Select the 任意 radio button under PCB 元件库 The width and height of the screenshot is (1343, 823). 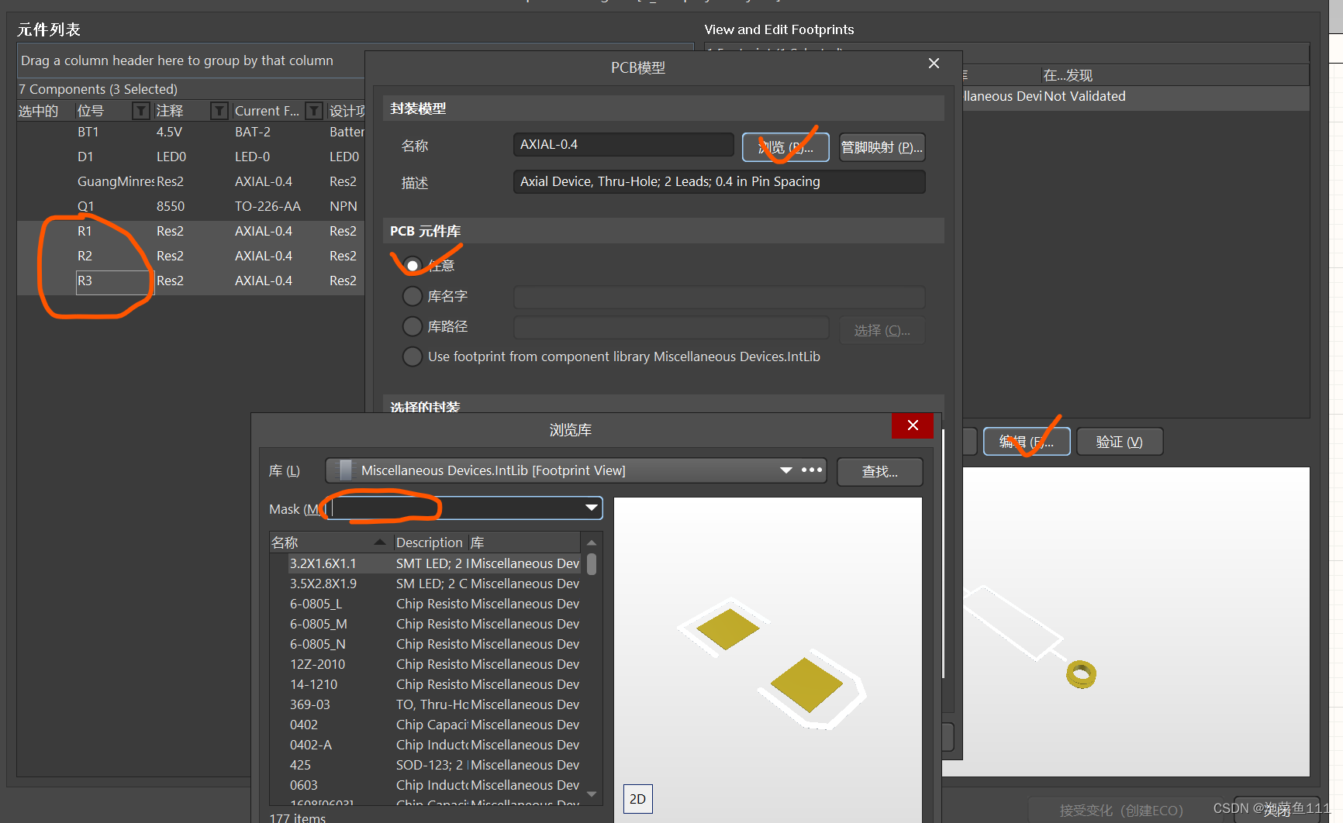tap(412, 265)
